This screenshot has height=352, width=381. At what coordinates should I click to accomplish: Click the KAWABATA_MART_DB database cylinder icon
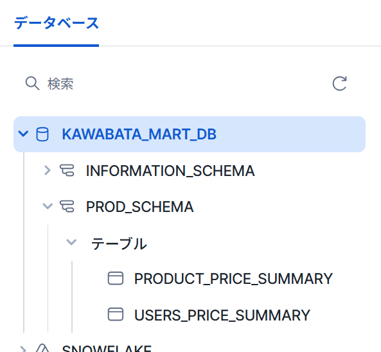tap(42, 134)
